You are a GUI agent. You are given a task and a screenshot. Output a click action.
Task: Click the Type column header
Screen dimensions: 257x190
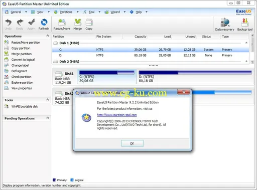click(235, 37)
